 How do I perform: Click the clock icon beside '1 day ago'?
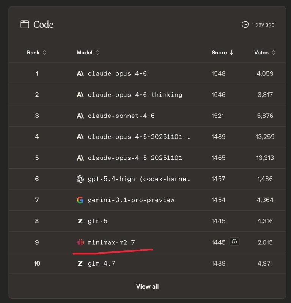tap(245, 25)
